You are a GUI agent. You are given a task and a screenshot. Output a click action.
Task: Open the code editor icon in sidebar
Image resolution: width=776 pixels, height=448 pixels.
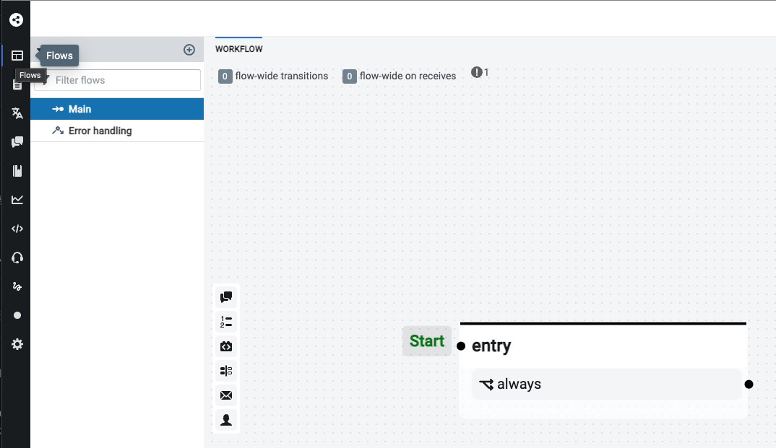click(x=17, y=229)
